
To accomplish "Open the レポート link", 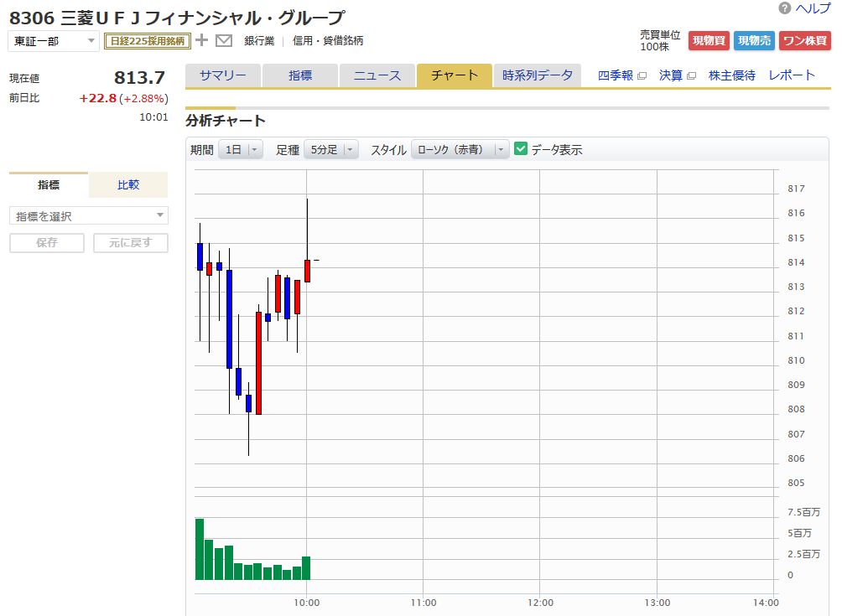I will (x=792, y=75).
